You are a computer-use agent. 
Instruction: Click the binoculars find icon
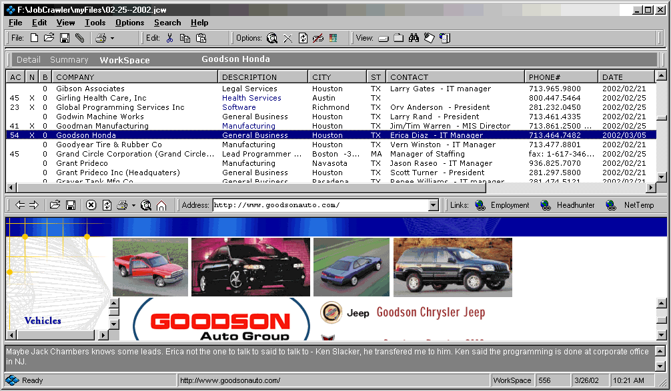point(414,38)
